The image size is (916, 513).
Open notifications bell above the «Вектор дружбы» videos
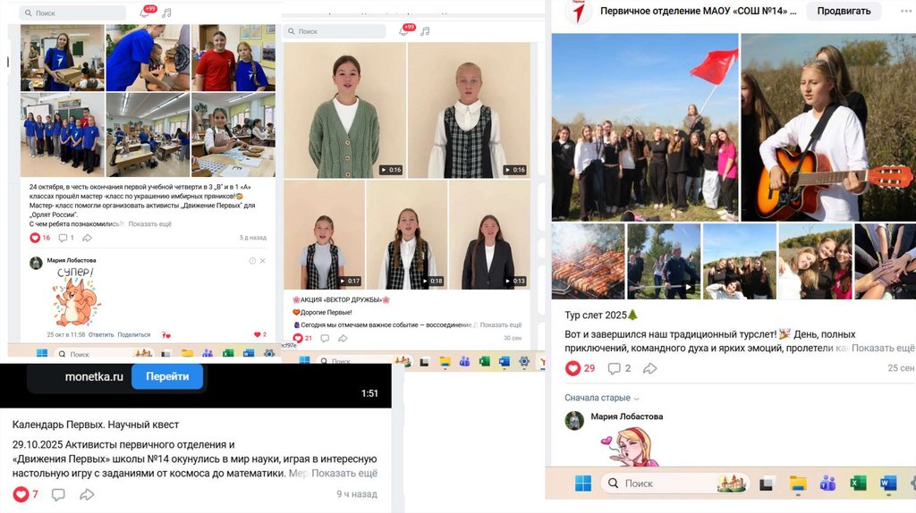(403, 31)
